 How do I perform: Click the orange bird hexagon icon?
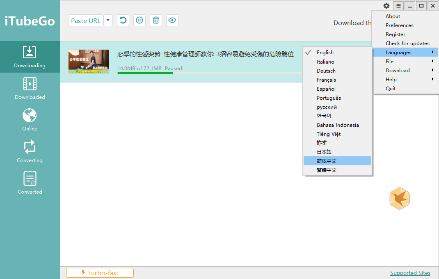(400, 199)
